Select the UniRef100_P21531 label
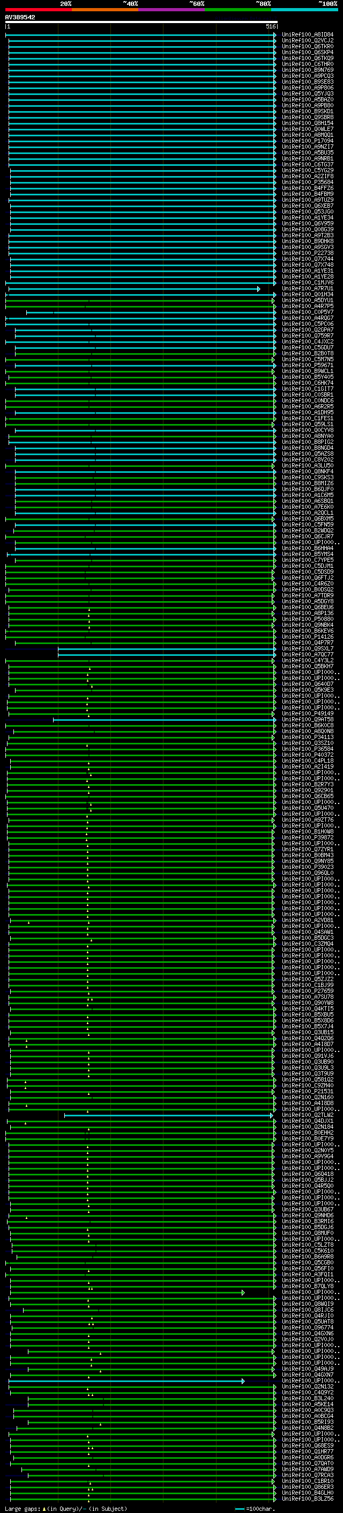 308,1091
